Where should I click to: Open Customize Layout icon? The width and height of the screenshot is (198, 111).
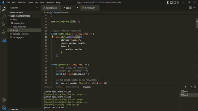178,2
